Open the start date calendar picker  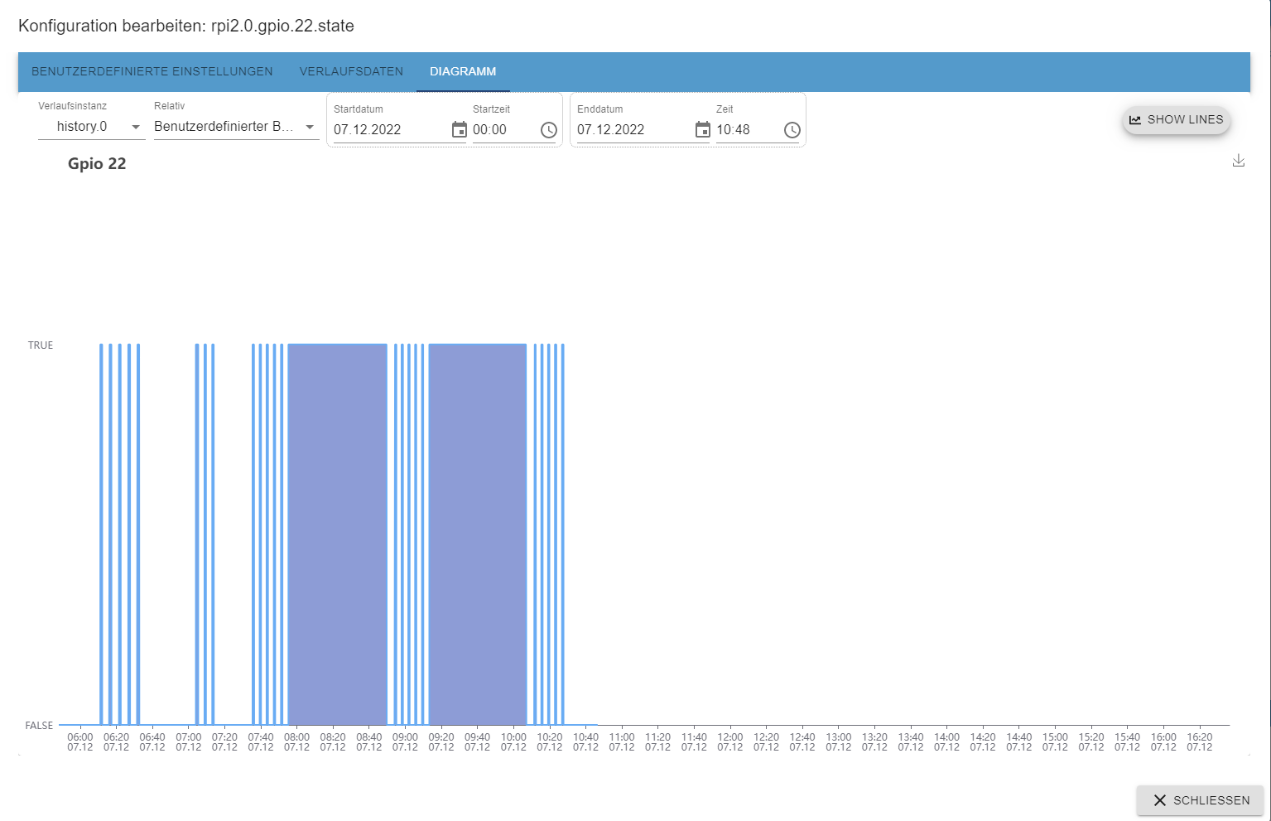(459, 129)
